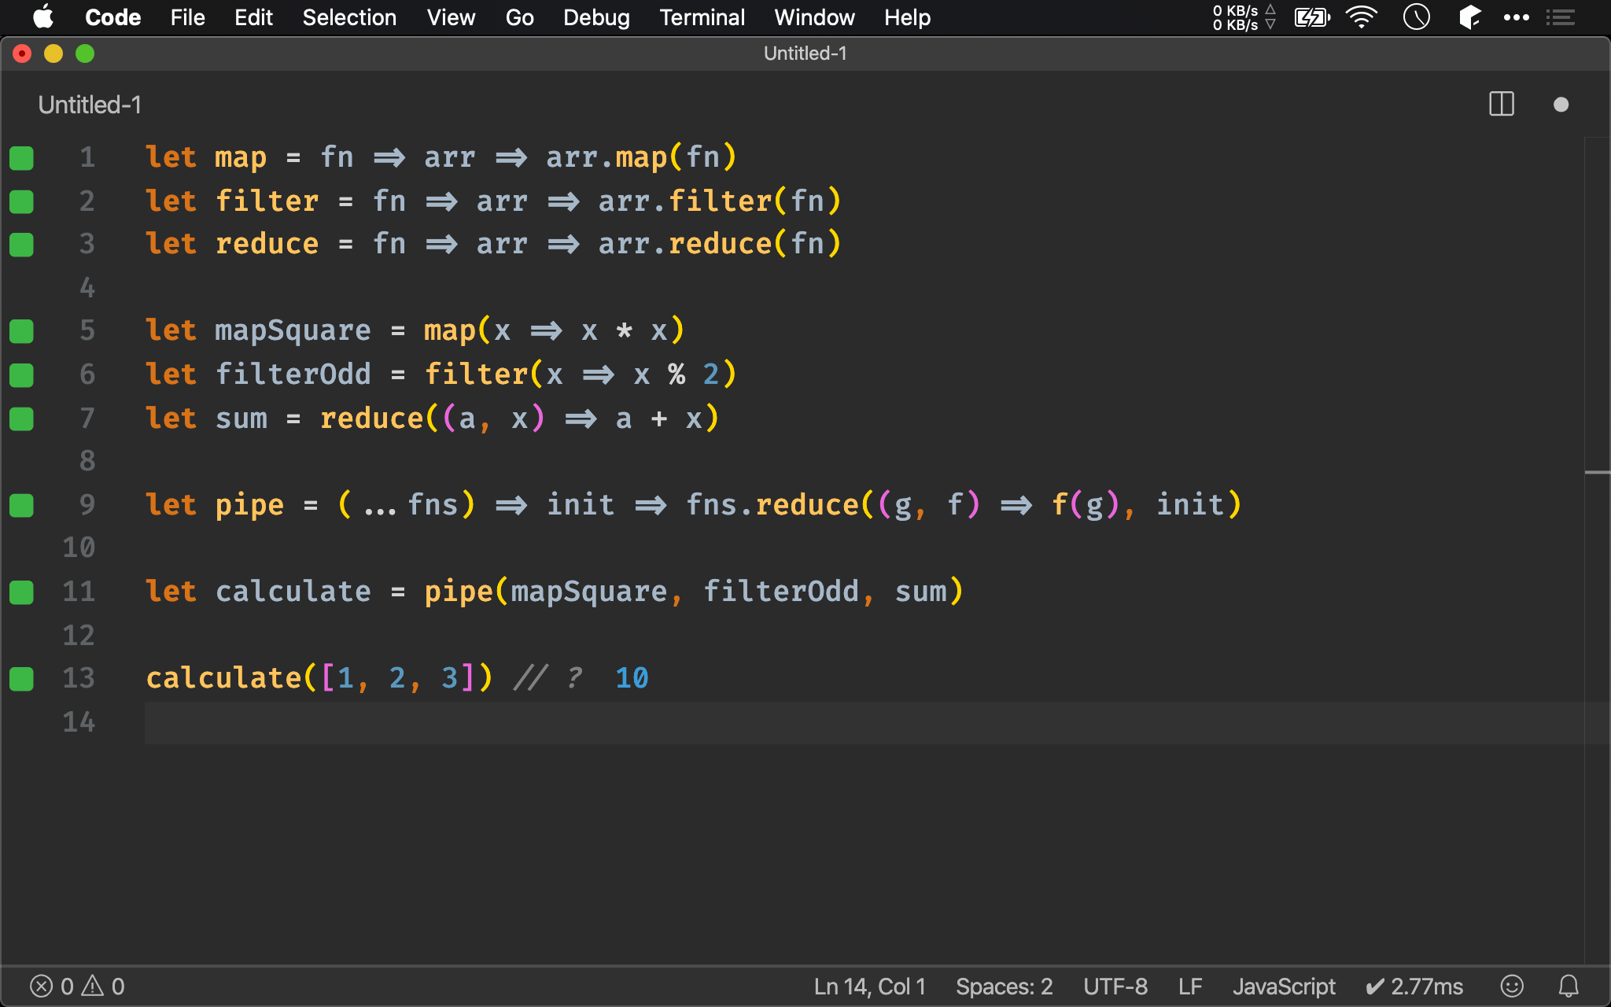Image resolution: width=1611 pixels, height=1007 pixels.
Task: Open the View menu
Action: click(451, 17)
